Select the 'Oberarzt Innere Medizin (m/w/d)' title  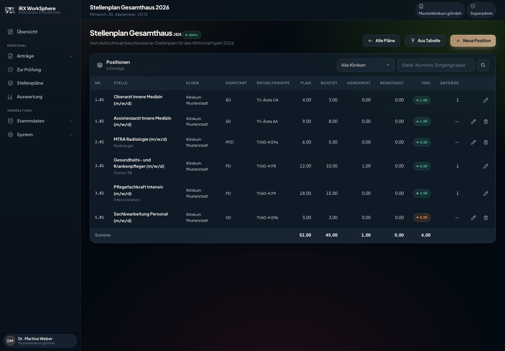click(x=138, y=100)
